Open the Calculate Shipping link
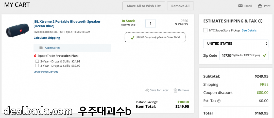Image resolution: width=274 pixels, height=118 pixels. coord(47,38)
